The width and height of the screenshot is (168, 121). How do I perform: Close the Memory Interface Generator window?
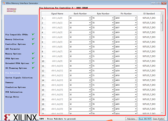pos(164,3)
